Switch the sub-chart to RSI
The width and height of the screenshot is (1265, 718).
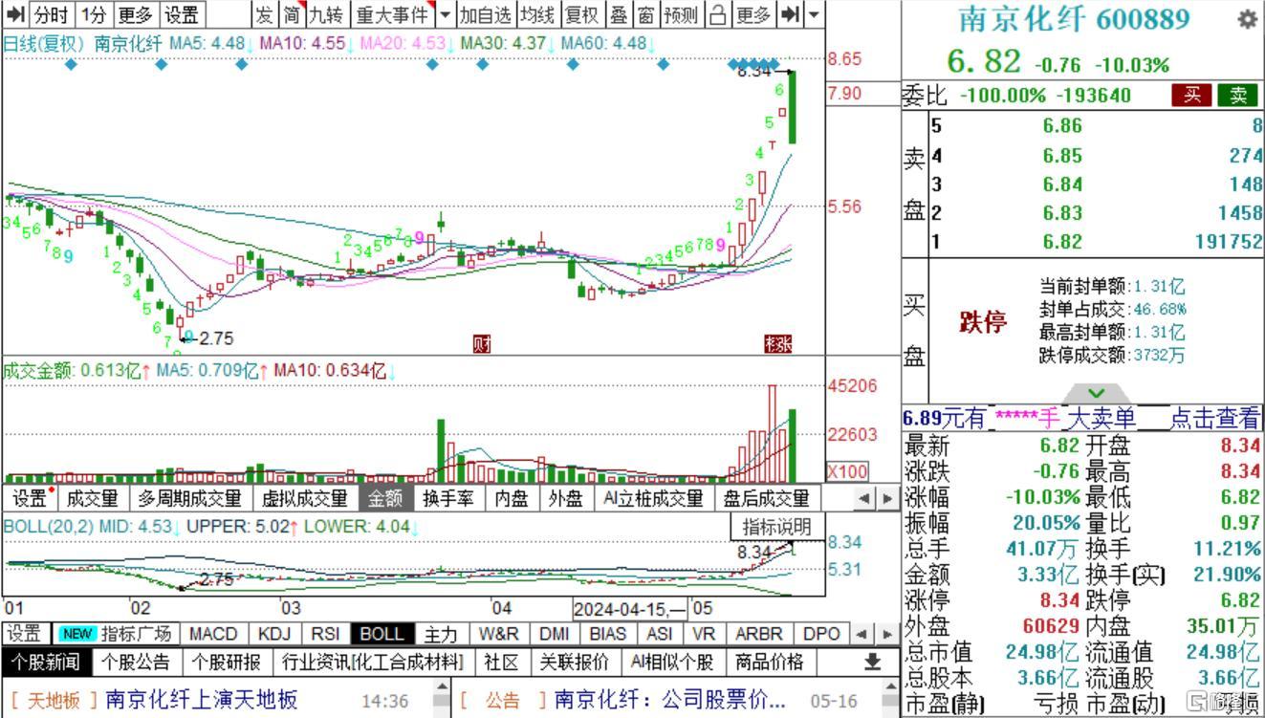point(325,634)
